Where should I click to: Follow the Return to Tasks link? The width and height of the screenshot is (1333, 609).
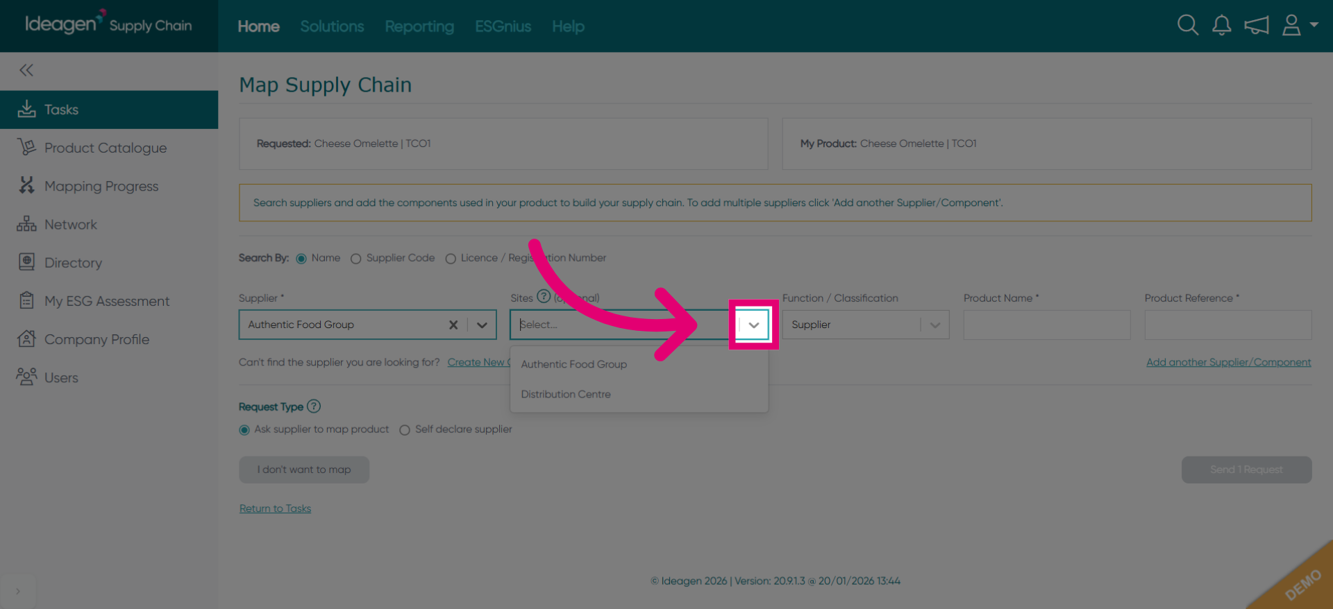pyautogui.click(x=275, y=508)
